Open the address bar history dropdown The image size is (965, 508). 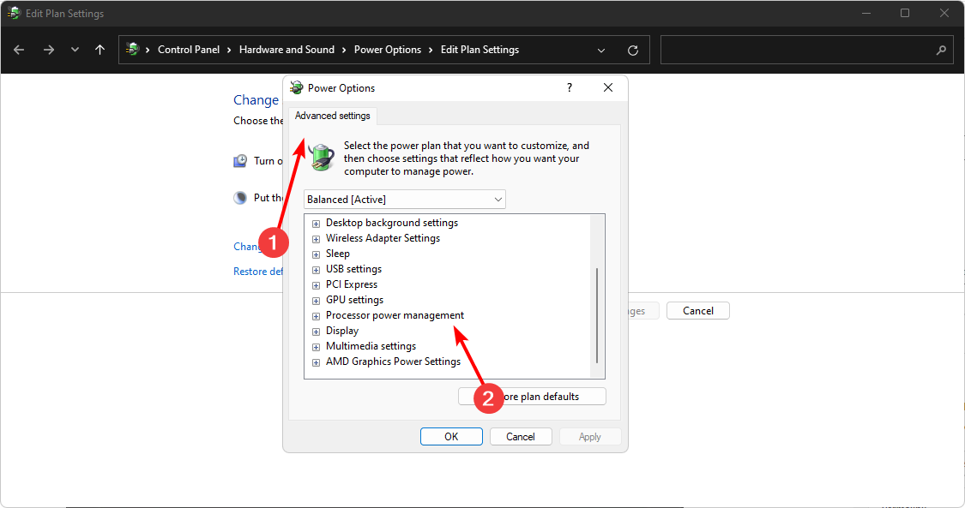(x=601, y=51)
